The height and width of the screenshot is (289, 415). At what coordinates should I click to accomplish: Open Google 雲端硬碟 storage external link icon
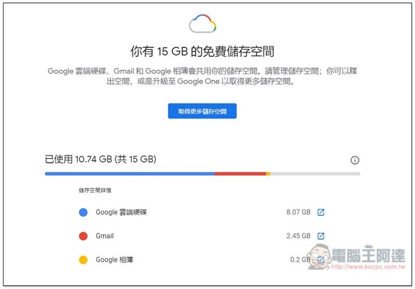point(321,213)
